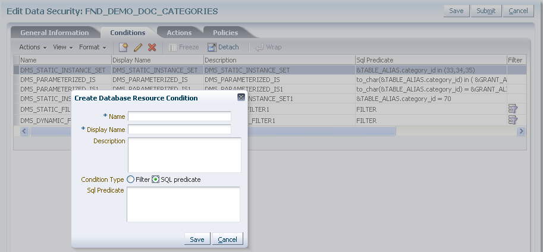Click Save in the dialog
Screen dimensions: 543x252
pyautogui.click(x=197, y=239)
